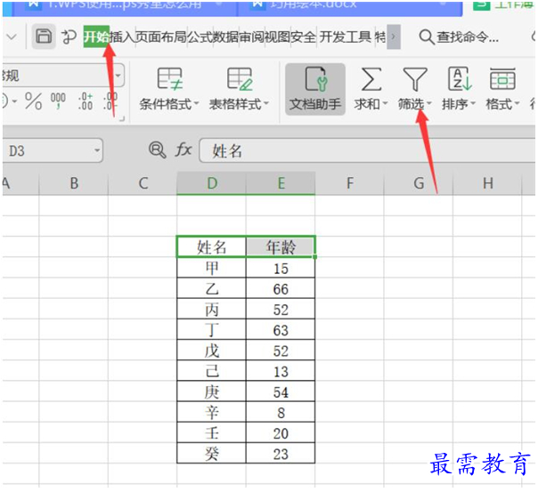Select the cell with value 15
This screenshot has height=492, width=538.
[x=281, y=268]
